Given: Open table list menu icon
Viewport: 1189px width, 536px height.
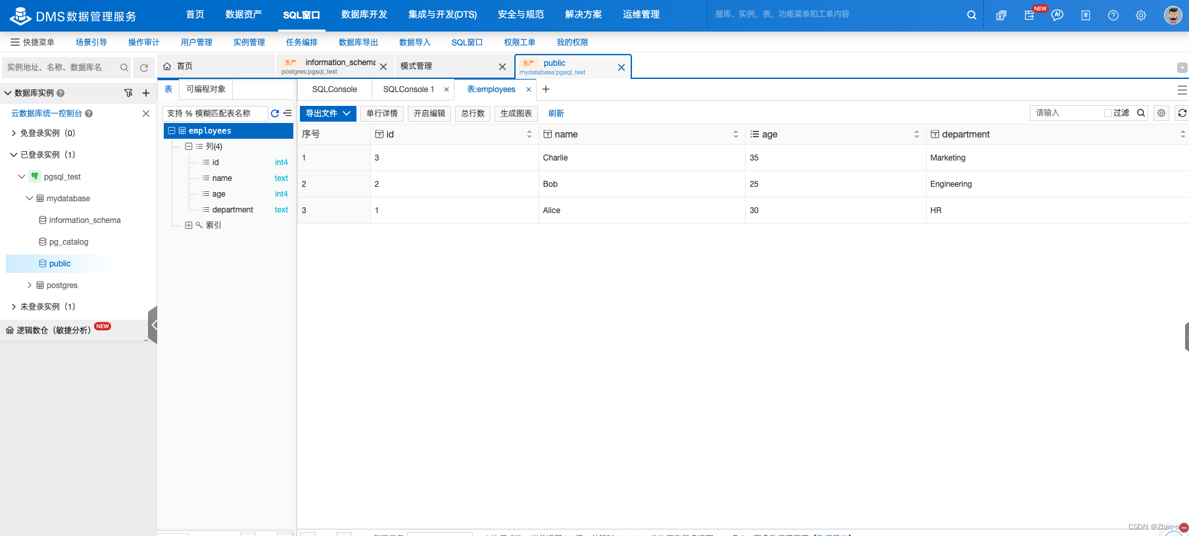Looking at the screenshot, I should [287, 113].
